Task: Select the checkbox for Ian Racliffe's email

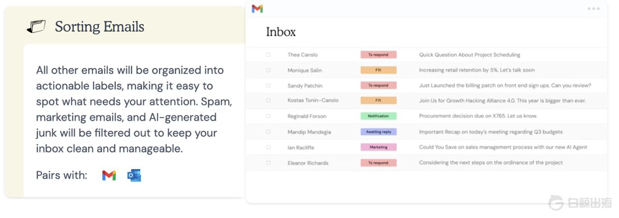Action: point(269,147)
